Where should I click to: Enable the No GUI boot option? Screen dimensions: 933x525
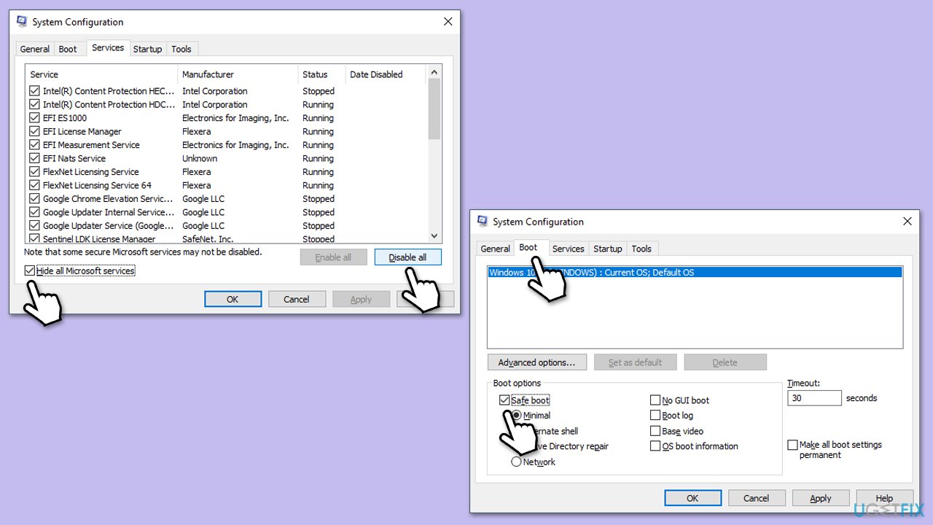(x=655, y=400)
